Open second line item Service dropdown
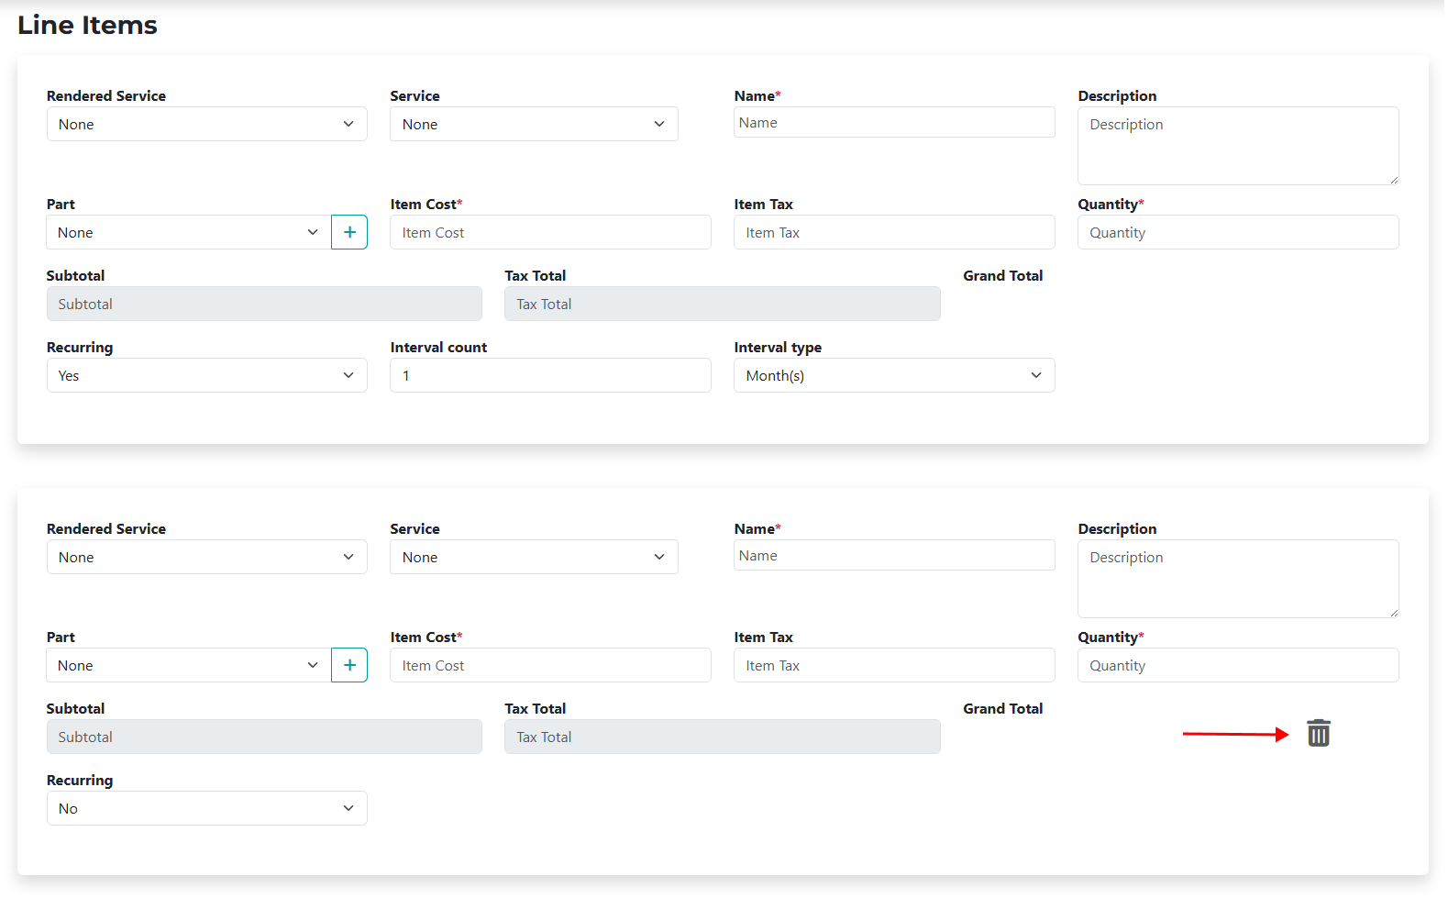1448x898 pixels. point(534,557)
